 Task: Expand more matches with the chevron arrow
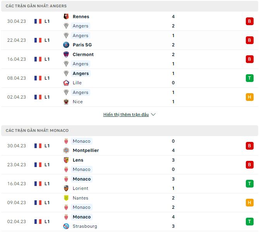153,115
